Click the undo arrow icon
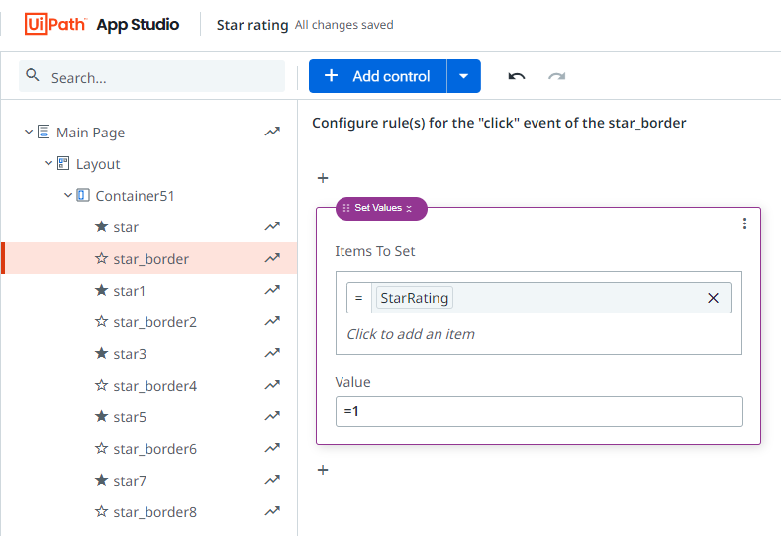 point(517,76)
